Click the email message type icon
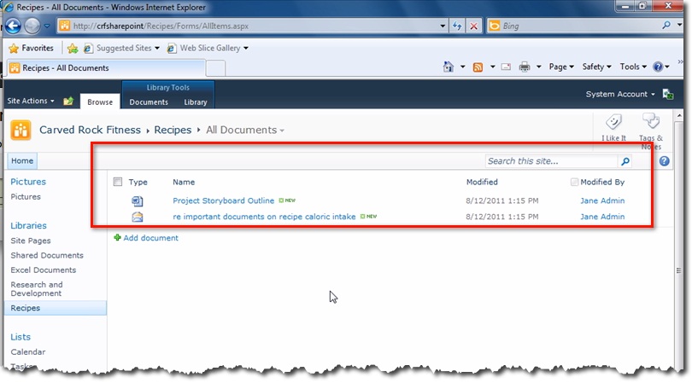This screenshot has height=383, width=692. 138,217
